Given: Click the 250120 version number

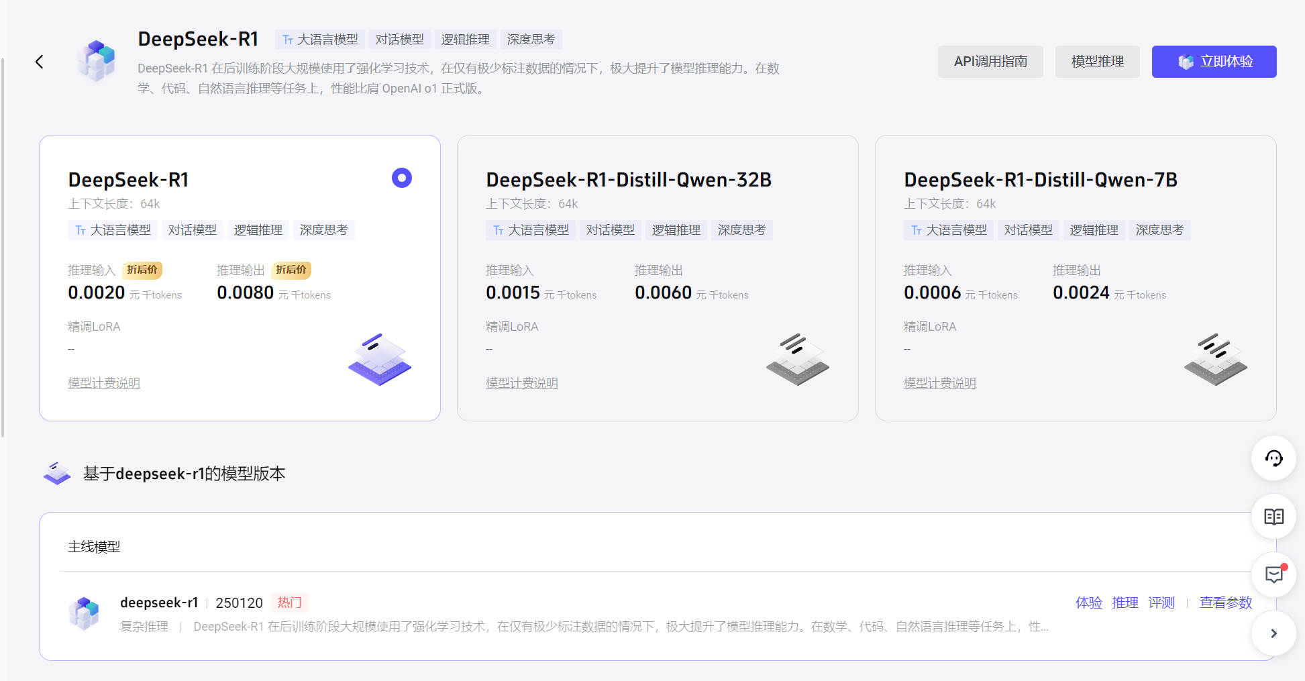Looking at the screenshot, I should [x=240, y=603].
